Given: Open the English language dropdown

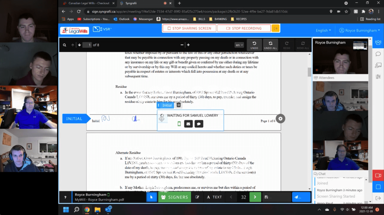Looking at the screenshot, I should pyautogui.click(x=323, y=30).
